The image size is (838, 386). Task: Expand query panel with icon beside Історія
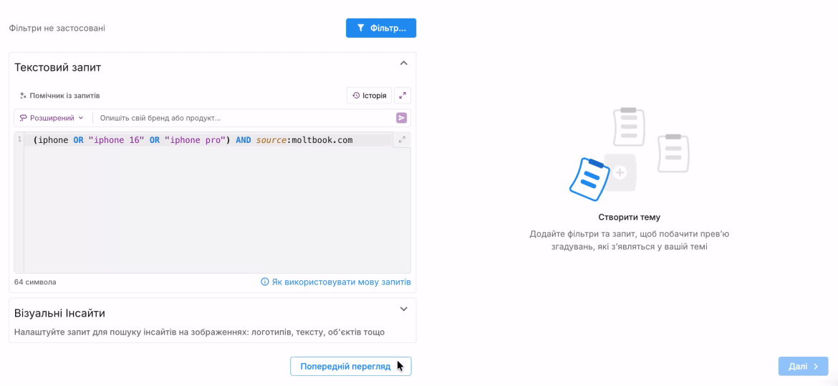point(403,96)
